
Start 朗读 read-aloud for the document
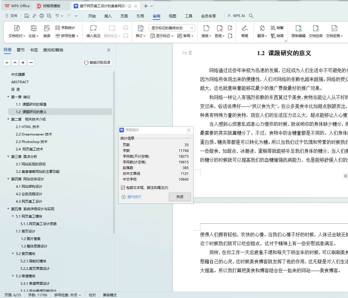pos(47,32)
